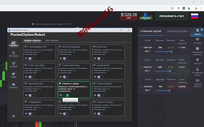Enable the Пересечение МА toggle
The height and width of the screenshot is (127, 204).
(31, 95)
